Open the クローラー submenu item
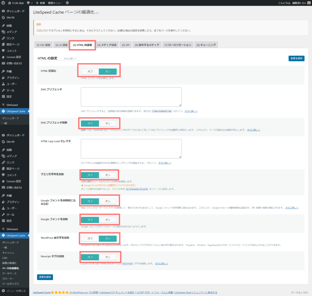This screenshot has height=296, width=312. tap(8, 279)
